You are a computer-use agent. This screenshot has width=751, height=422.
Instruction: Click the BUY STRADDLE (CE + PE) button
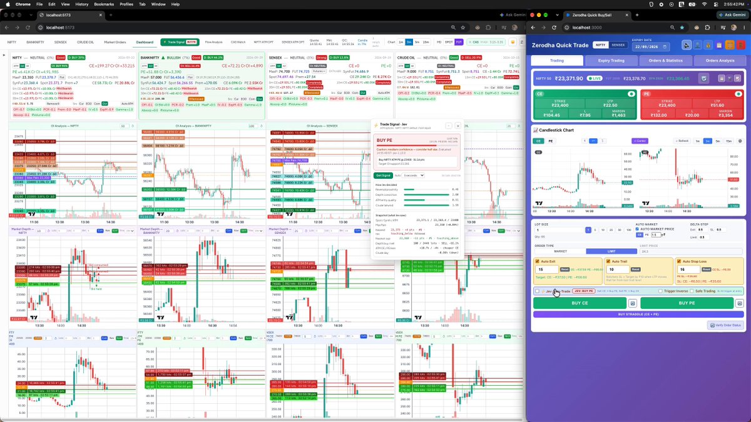coord(638,314)
